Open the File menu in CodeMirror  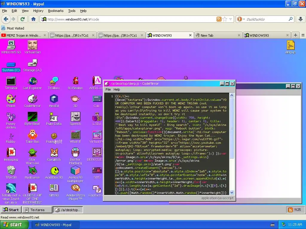coord(108,89)
